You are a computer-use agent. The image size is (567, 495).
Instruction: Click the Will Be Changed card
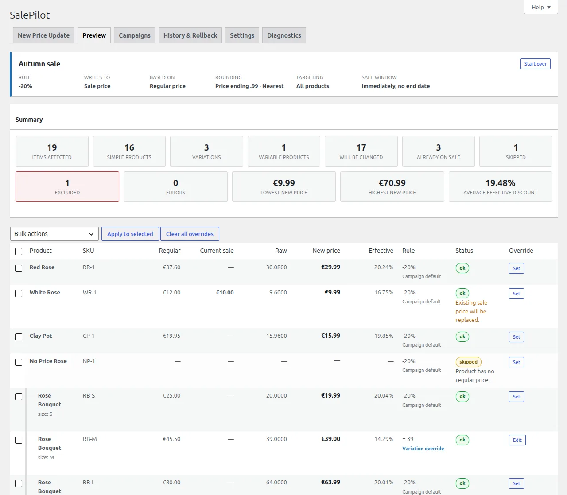pos(361,151)
